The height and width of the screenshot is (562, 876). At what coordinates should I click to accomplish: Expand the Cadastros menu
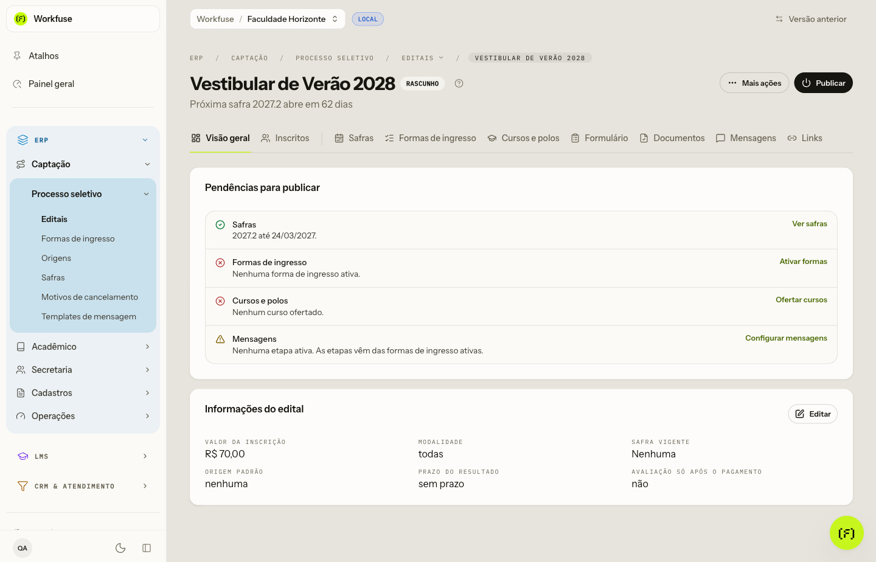83,393
